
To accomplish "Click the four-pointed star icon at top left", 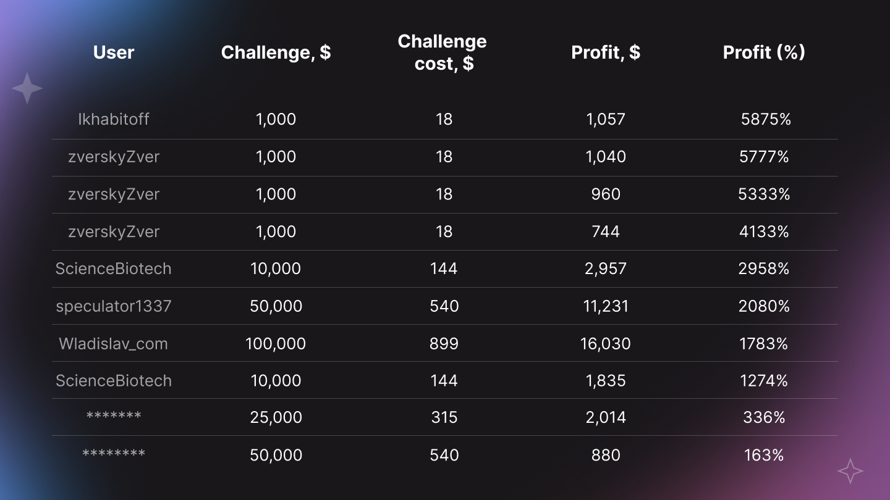I will click(x=27, y=88).
